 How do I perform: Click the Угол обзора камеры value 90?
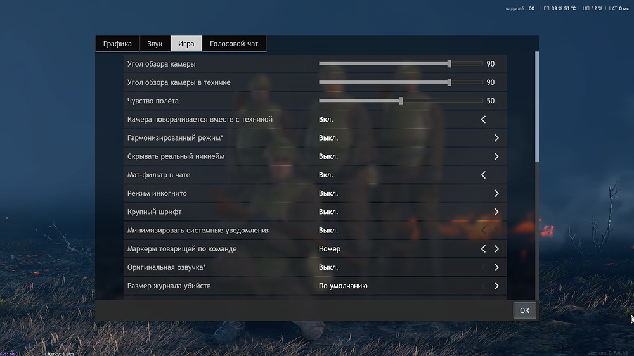coord(491,64)
